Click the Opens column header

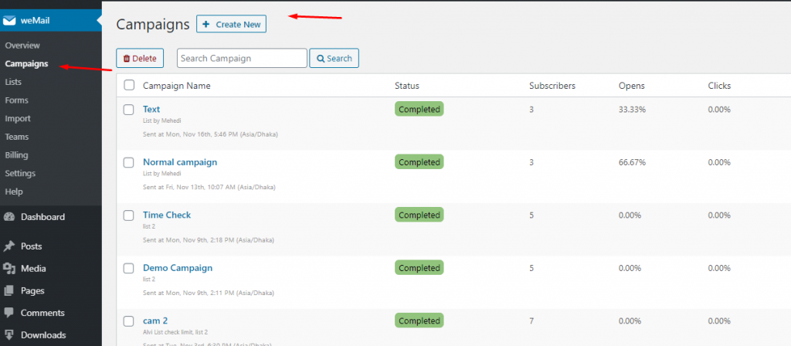click(x=632, y=86)
